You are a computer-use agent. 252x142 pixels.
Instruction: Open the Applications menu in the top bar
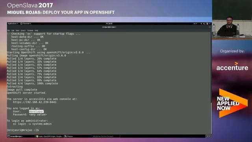[x=13, y=24]
